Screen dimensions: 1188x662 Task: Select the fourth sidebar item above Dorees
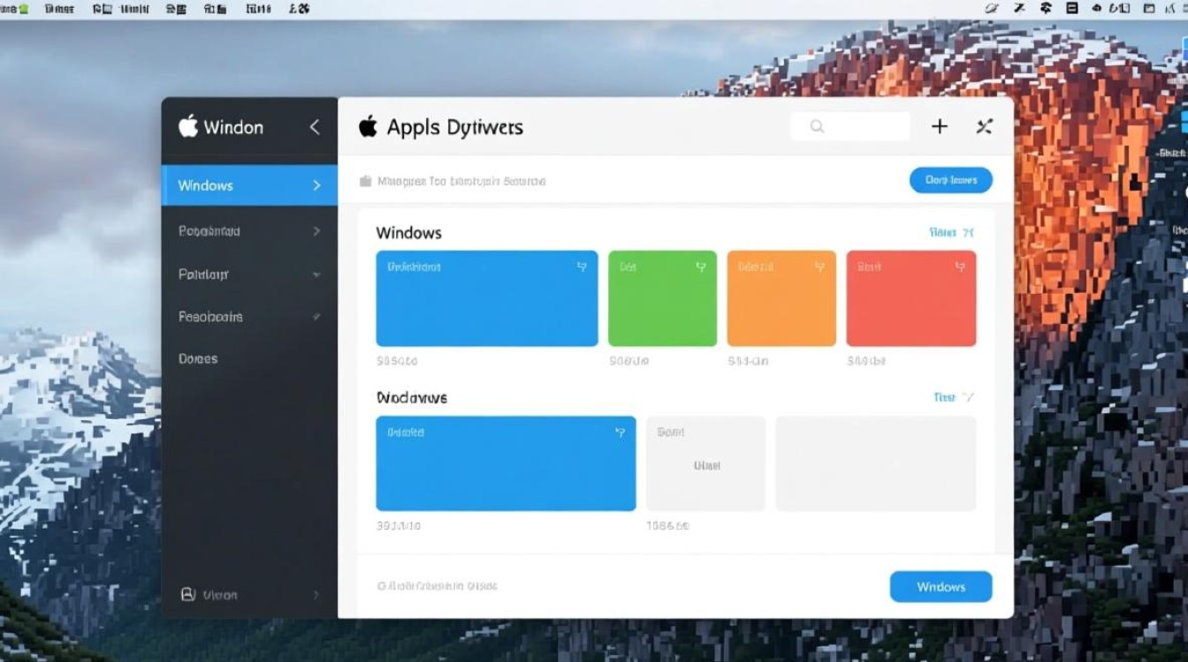click(210, 316)
